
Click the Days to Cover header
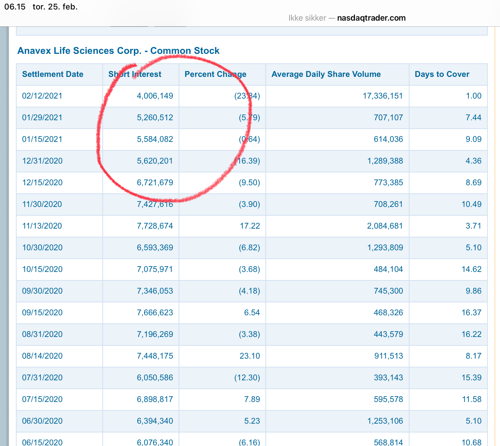pos(442,74)
